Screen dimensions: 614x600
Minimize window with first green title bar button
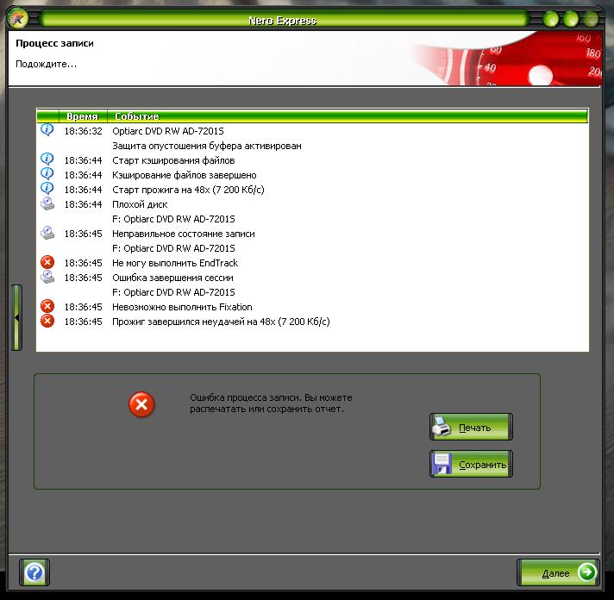point(551,19)
